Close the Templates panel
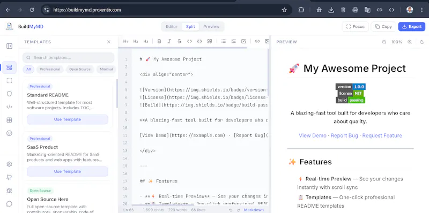429x213 pixels. click(109, 42)
